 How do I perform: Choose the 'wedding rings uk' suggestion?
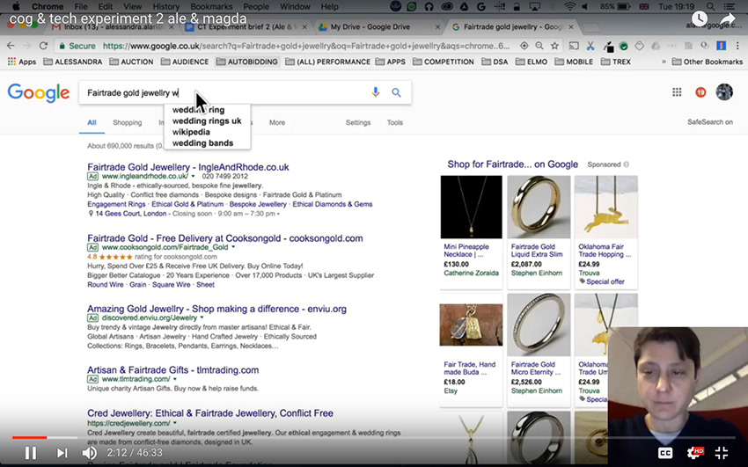coord(207,121)
